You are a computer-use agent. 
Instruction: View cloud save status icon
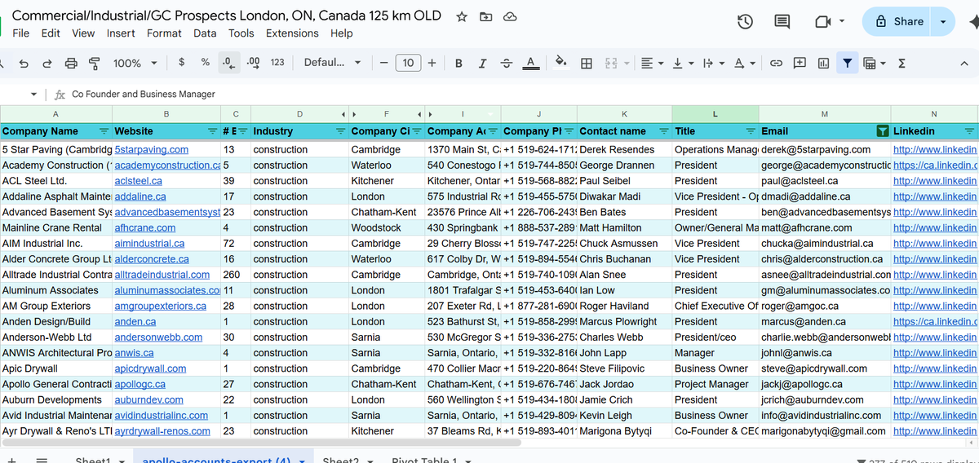pyautogui.click(x=510, y=16)
